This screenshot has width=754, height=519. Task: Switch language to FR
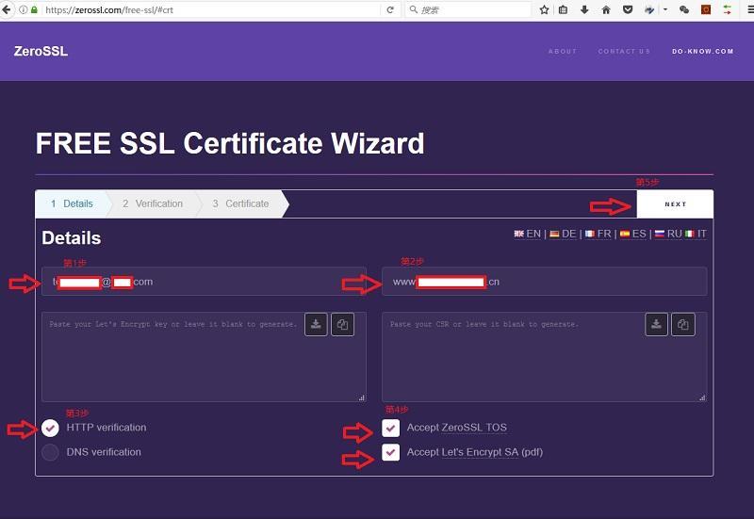[x=598, y=234]
